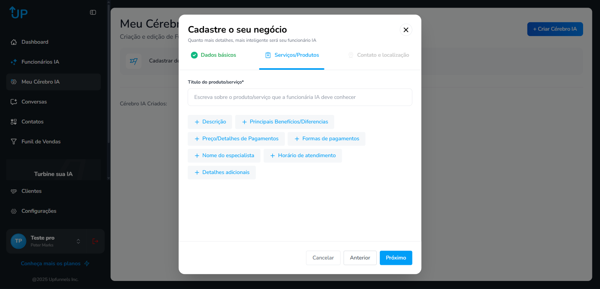Switch to Dados básicos tab

pos(213,55)
